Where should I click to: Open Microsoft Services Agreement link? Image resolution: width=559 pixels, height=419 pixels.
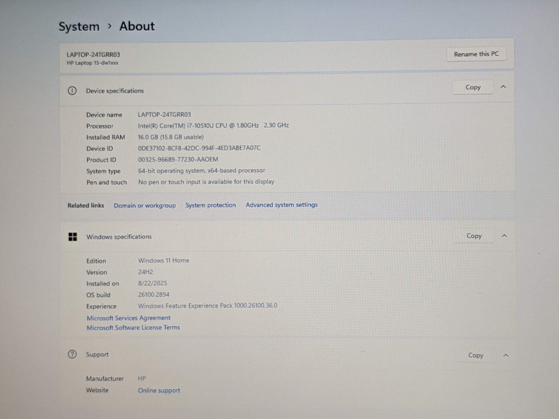pyautogui.click(x=129, y=318)
